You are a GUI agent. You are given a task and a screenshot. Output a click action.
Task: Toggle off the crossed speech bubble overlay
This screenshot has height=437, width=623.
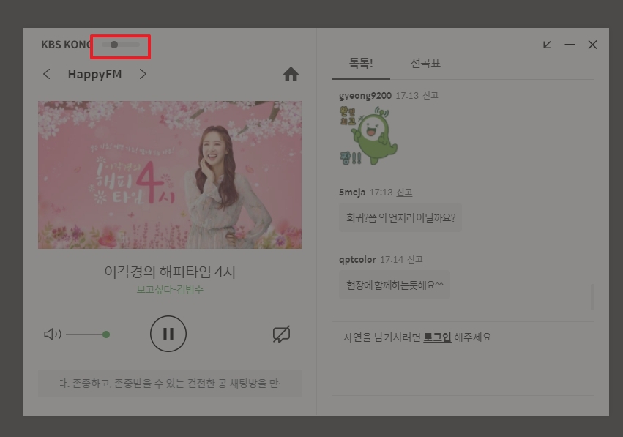pos(281,334)
